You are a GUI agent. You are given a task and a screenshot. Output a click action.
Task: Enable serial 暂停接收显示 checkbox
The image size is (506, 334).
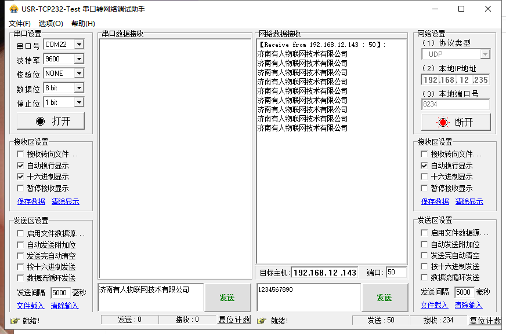[x=21, y=188]
